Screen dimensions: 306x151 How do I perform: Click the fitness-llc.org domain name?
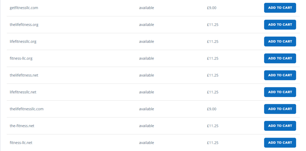21,58
